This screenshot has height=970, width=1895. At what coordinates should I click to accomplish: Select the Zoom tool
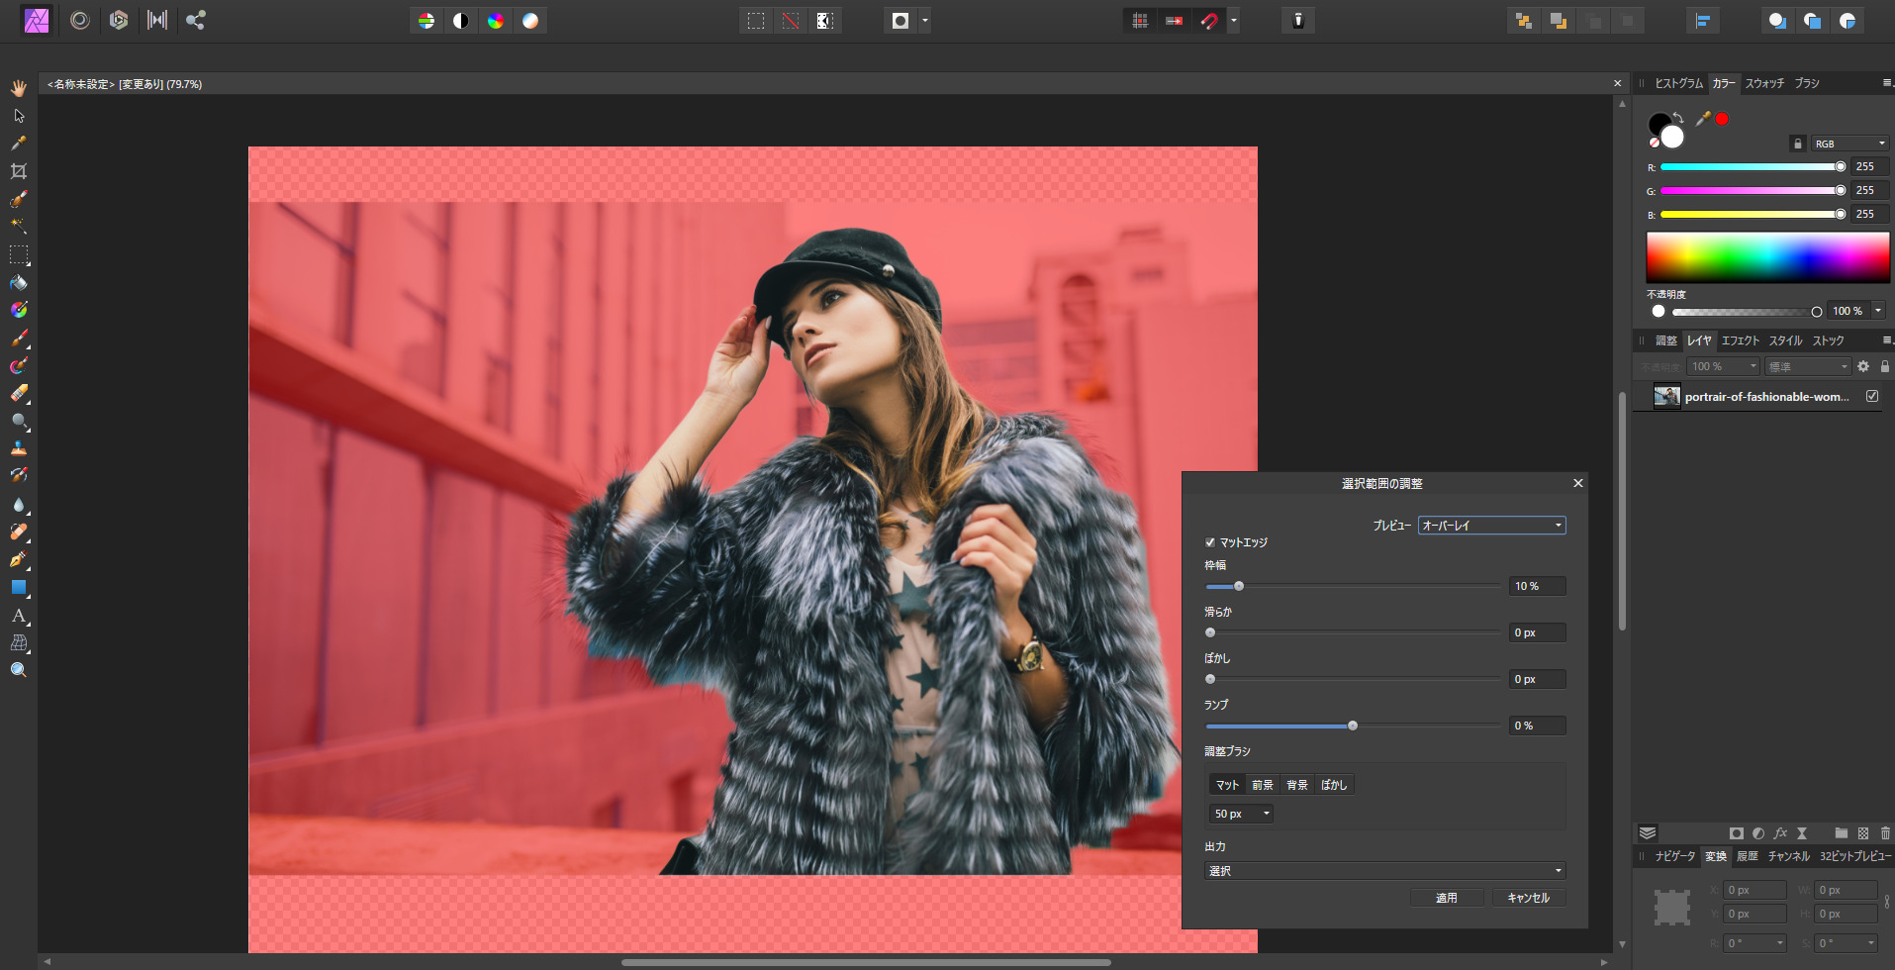pos(18,669)
